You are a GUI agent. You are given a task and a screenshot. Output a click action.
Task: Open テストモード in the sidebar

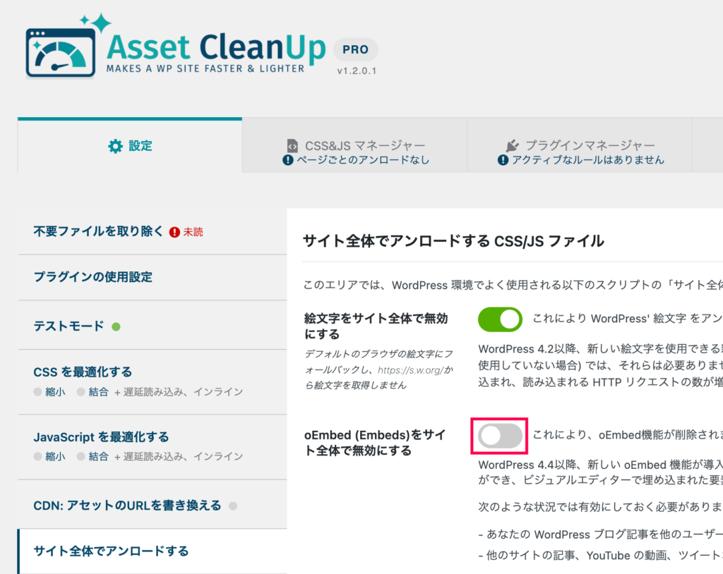tap(153, 325)
